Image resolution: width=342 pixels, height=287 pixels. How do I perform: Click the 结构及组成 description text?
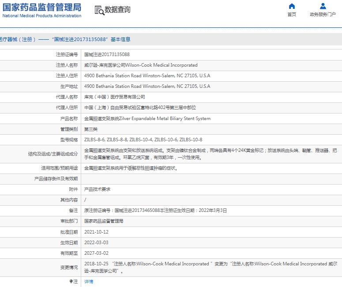pyautogui.click(x=210, y=154)
